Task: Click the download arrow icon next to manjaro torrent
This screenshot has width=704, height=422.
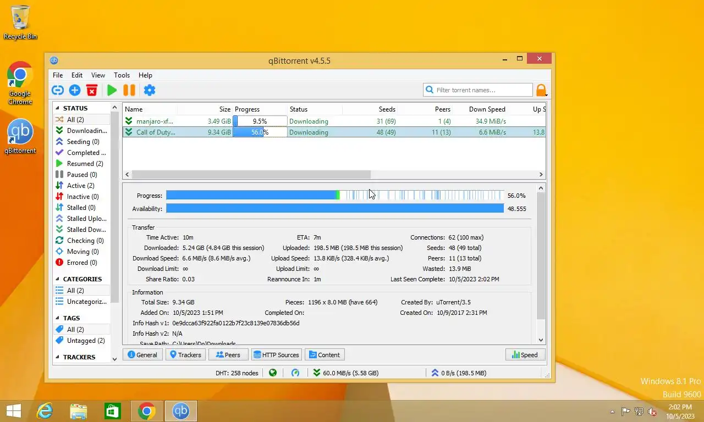Action: 129,121
